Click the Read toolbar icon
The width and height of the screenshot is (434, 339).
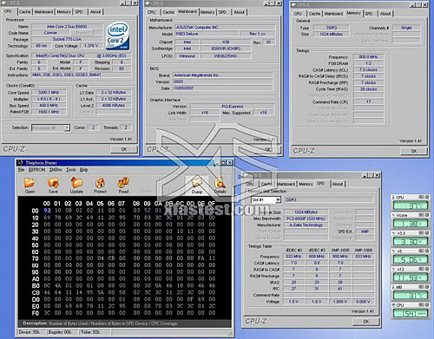123,186
